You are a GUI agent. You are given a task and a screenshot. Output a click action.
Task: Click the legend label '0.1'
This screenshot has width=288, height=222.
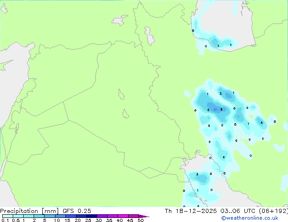tap(5, 220)
